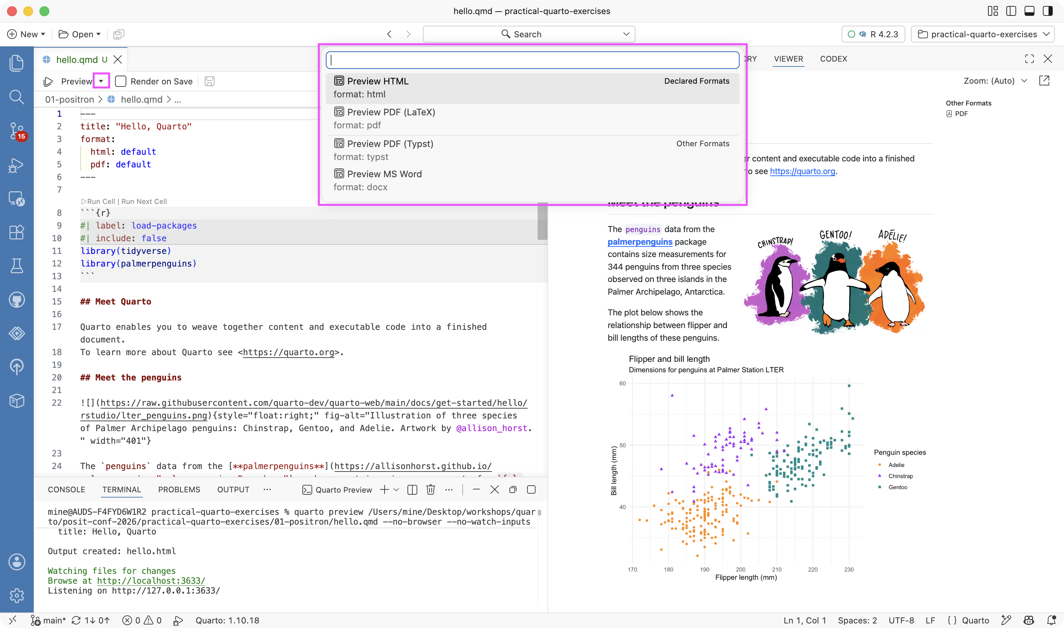Open the Run and Debug icon
1064x628 pixels.
(x=17, y=165)
